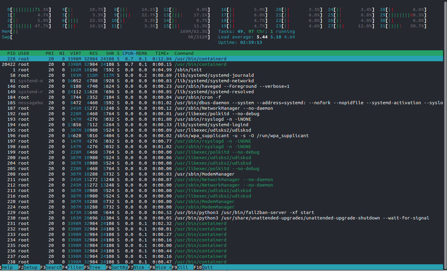Viewport: 447px width, 271px height.
Task: Click F3 Search in the function bar
Action: 51,267
